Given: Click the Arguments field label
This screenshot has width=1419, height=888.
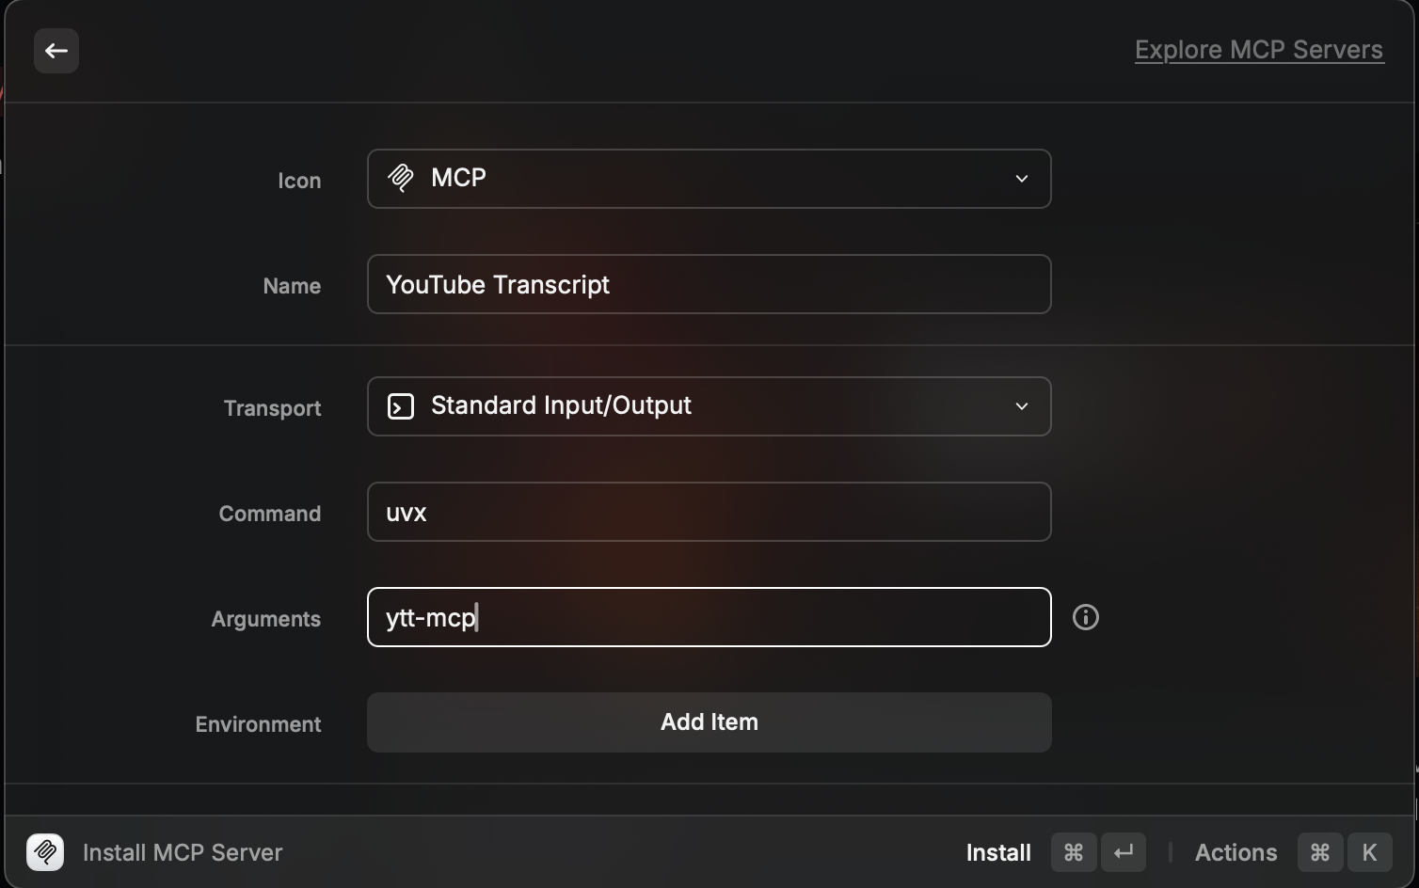Looking at the screenshot, I should (x=266, y=619).
